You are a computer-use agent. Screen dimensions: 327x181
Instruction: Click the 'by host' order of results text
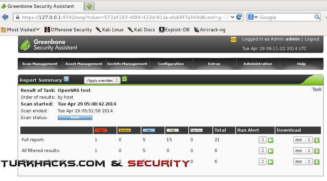pos(66,97)
